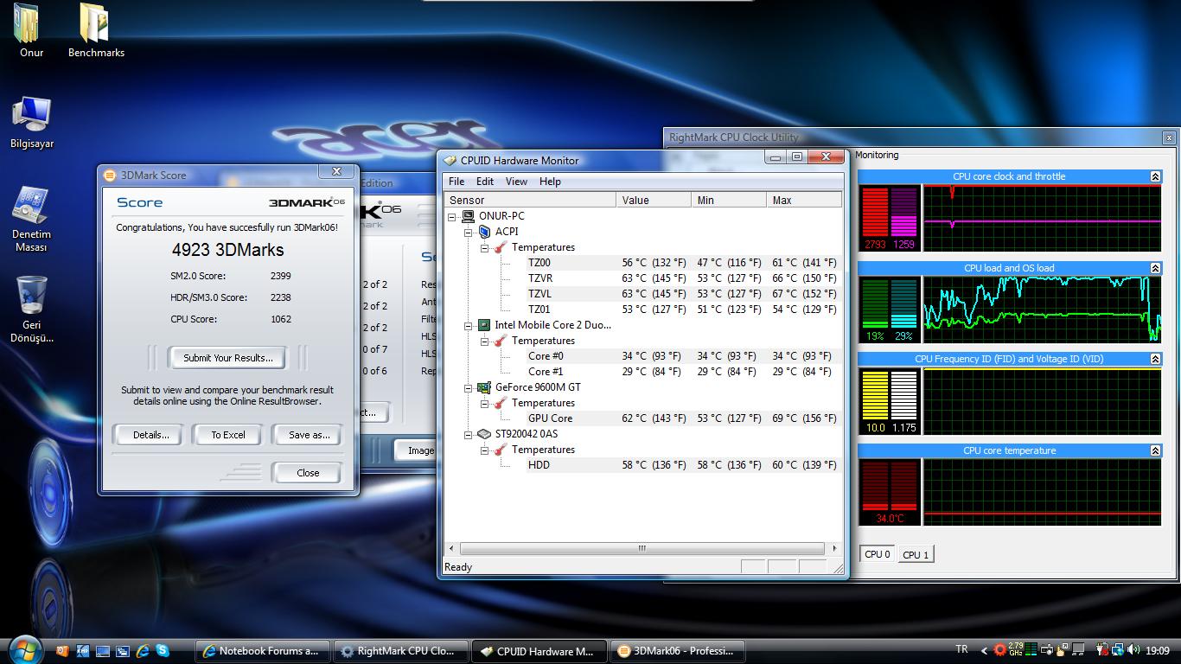Click the green CPU load bars tray icon

tap(1031, 650)
